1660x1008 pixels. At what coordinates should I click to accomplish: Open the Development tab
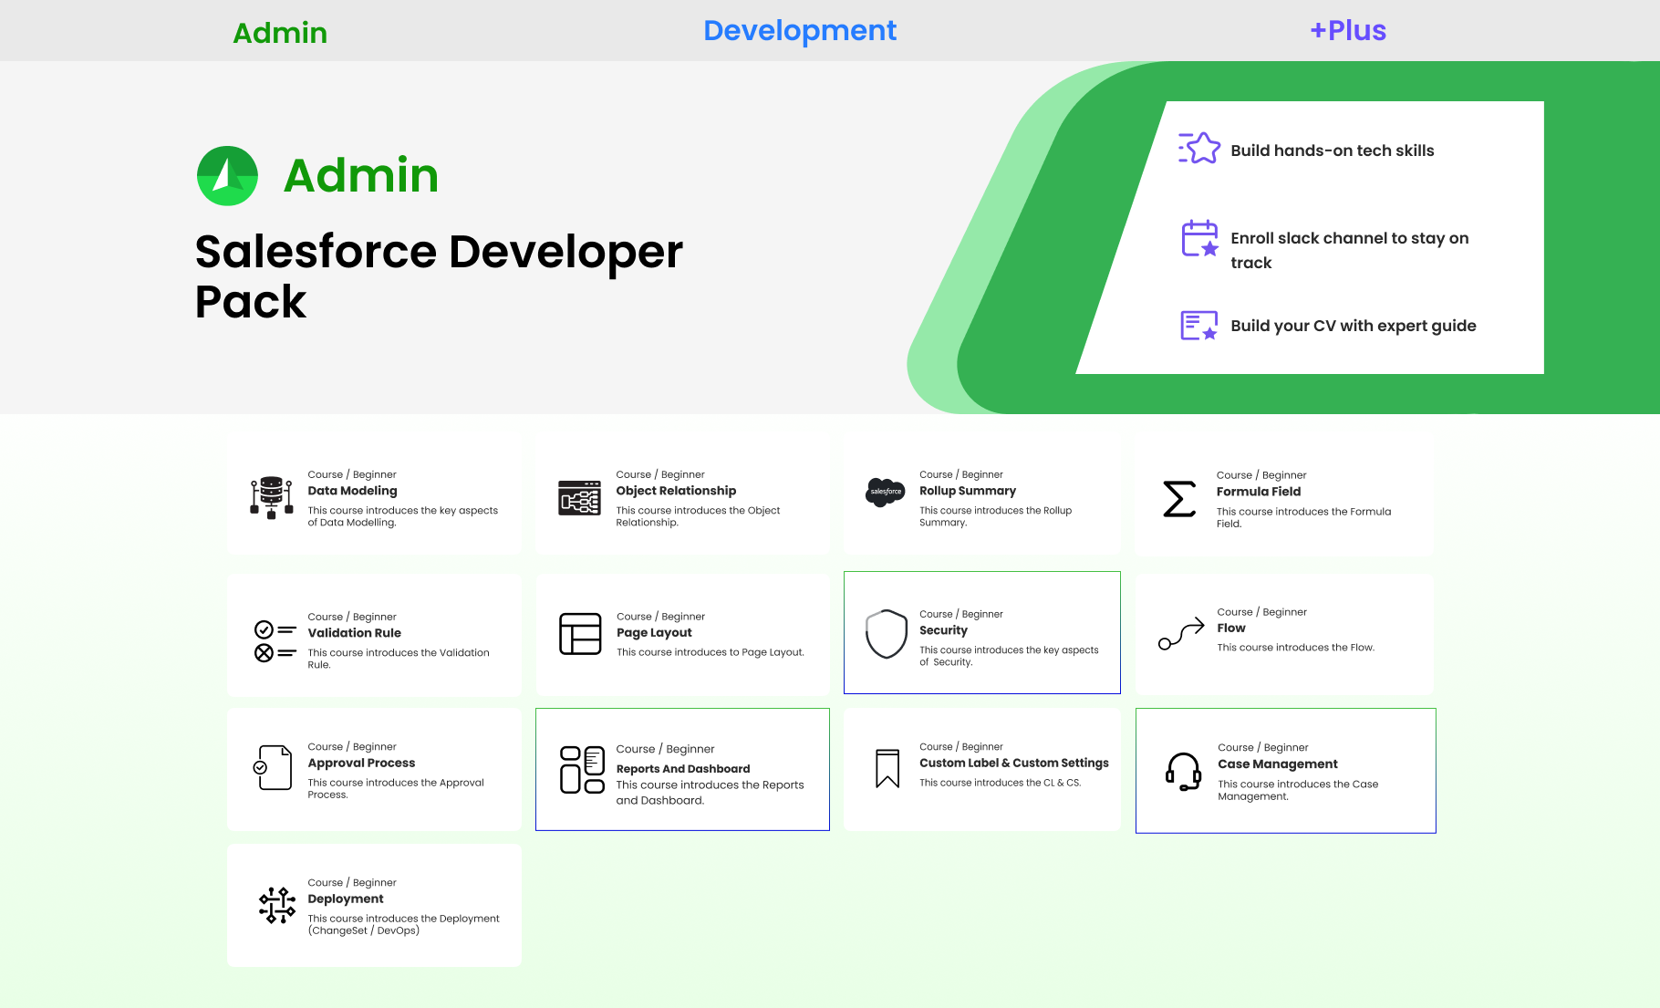coord(800,31)
